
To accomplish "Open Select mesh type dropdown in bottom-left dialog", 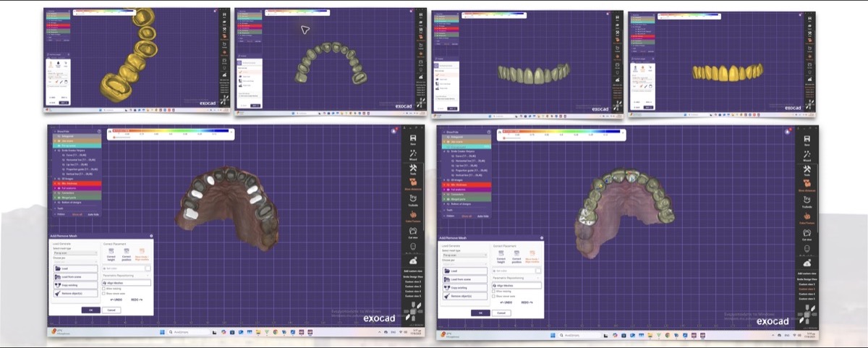I will click(75, 252).
